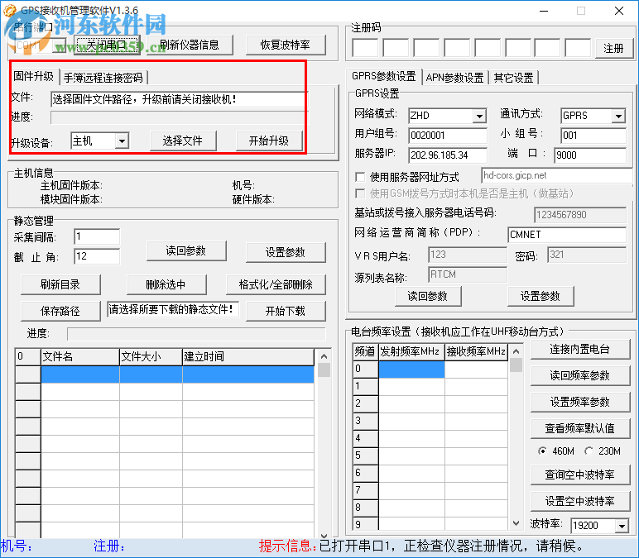Click 删除选中 button

[166, 284]
